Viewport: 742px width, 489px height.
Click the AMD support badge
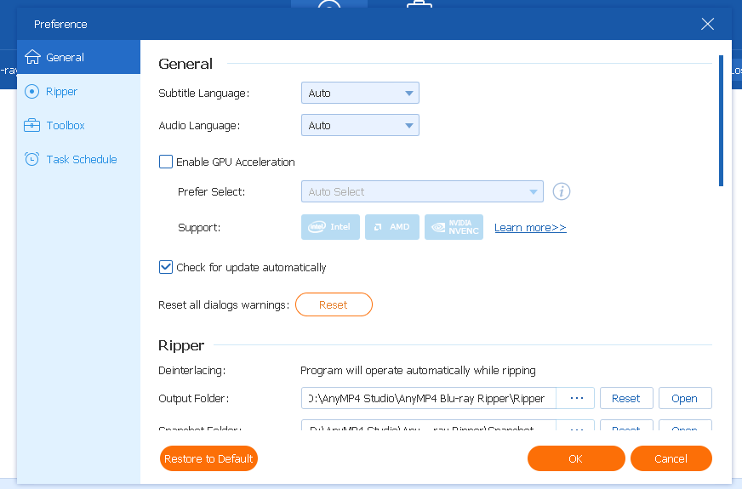click(391, 227)
